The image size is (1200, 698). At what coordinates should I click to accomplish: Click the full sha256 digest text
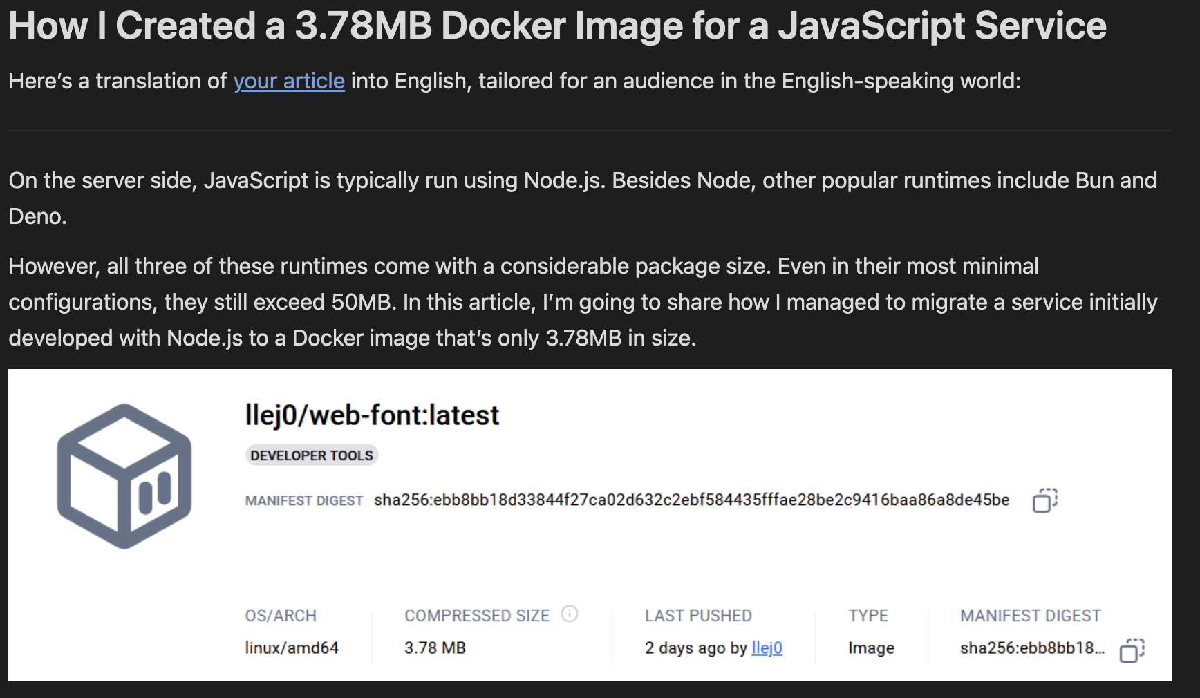[691, 500]
